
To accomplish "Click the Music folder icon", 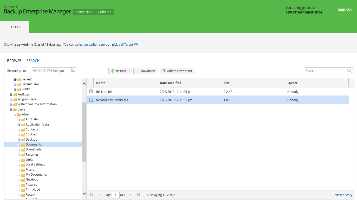I will click(x=23, y=170).
